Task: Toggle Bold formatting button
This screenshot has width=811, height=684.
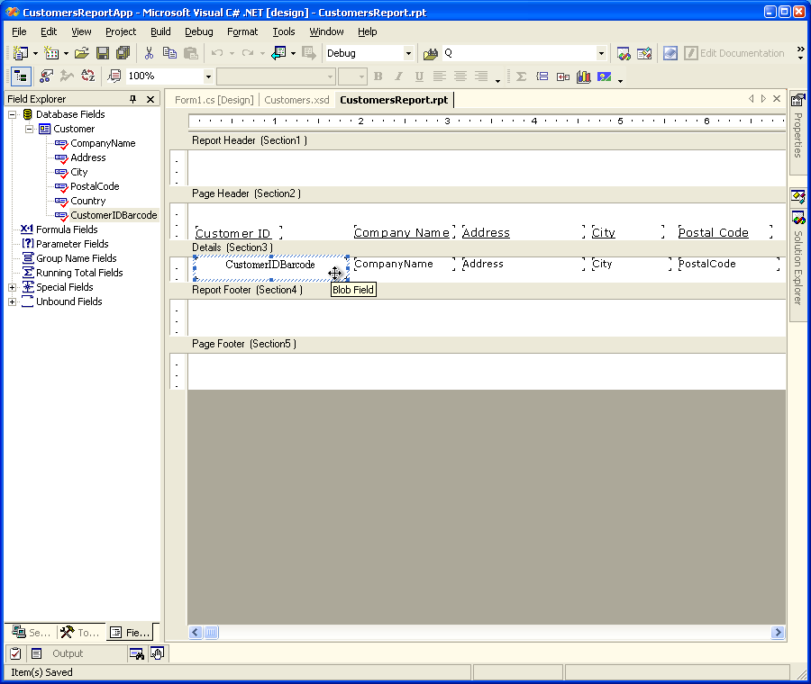Action: pyautogui.click(x=378, y=76)
